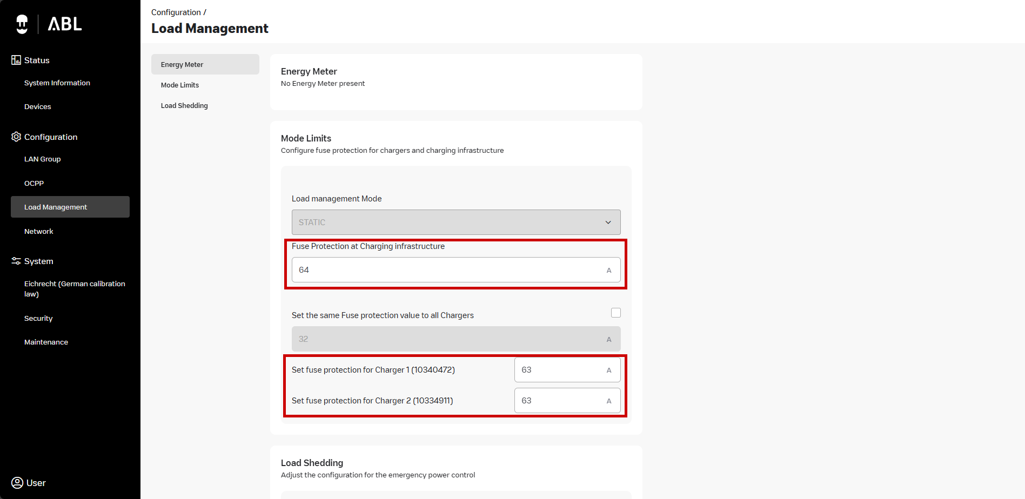Screen dimensions: 1025x499
Task: Expand the STATIC mode chevron arrow
Action: pyautogui.click(x=608, y=222)
